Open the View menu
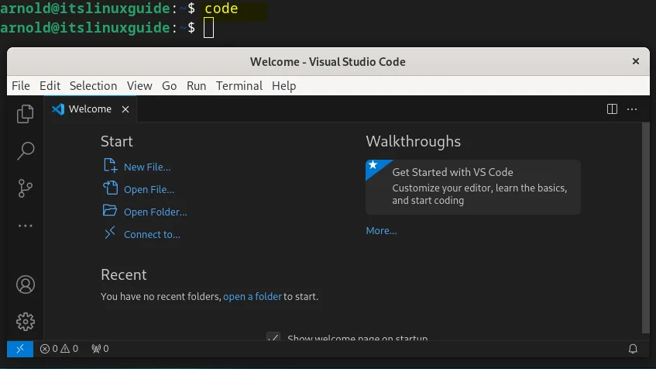 (x=139, y=86)
